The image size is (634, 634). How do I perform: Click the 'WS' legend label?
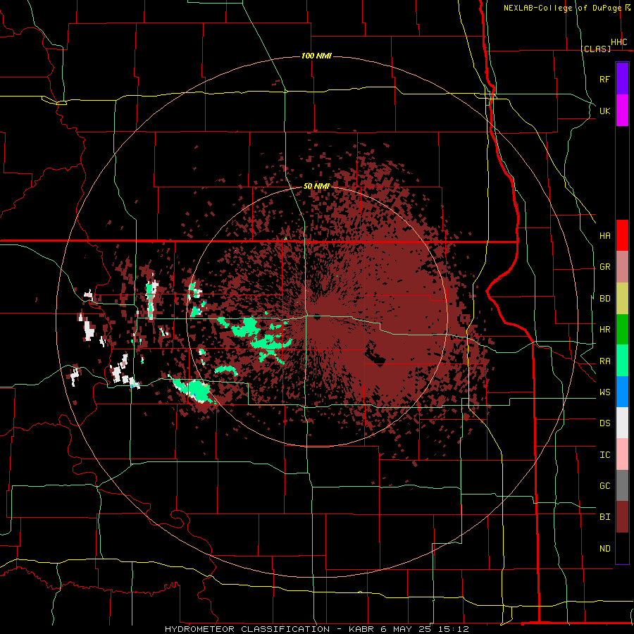coord(604,392)
